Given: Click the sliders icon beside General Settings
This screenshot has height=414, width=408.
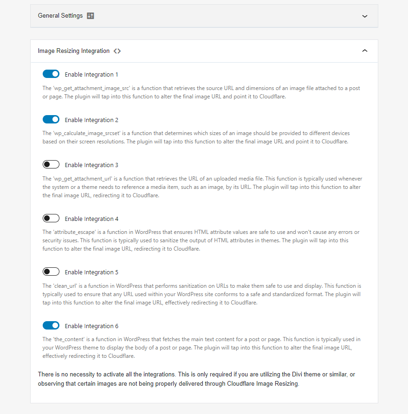Looking at the screenshot, I should pos(91,16).
